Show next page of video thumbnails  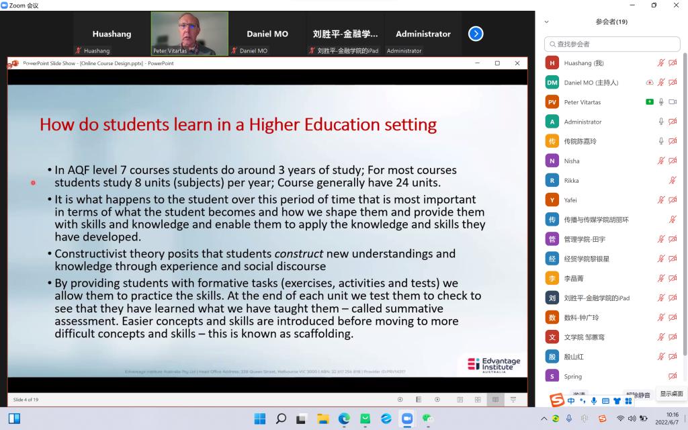click(x=476, y=34)
